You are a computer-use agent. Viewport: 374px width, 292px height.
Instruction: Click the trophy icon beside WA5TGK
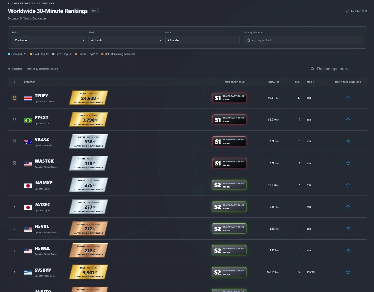coord(14,163)
